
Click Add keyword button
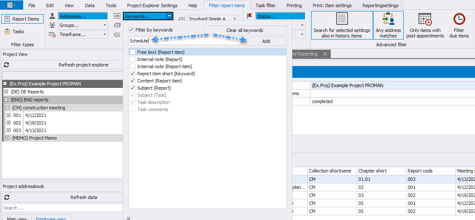point(266,41)
